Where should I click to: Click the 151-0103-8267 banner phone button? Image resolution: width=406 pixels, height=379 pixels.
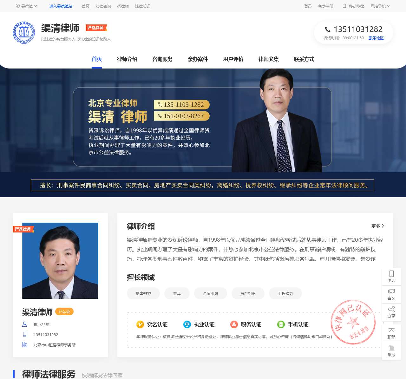click(182, 116)
